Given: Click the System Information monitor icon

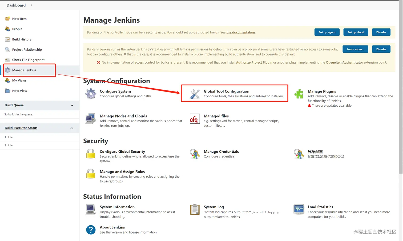Looking at the screenshot, I should tap(91, 210).
